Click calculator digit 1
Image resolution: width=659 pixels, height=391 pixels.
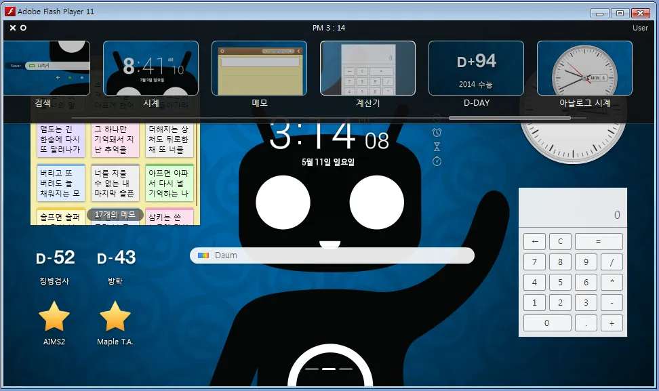535,303
